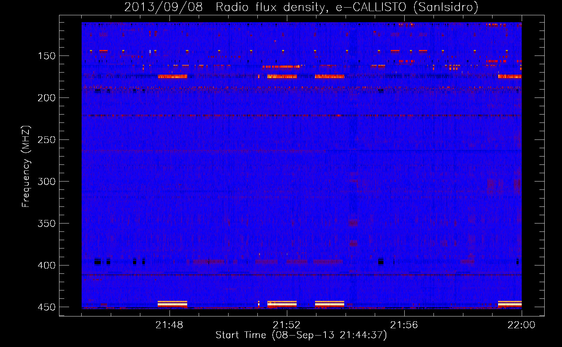Click the 450 frequency tick label
This screenshot has height=347, width=562.
pyautogui.click(x=47, y=307)
